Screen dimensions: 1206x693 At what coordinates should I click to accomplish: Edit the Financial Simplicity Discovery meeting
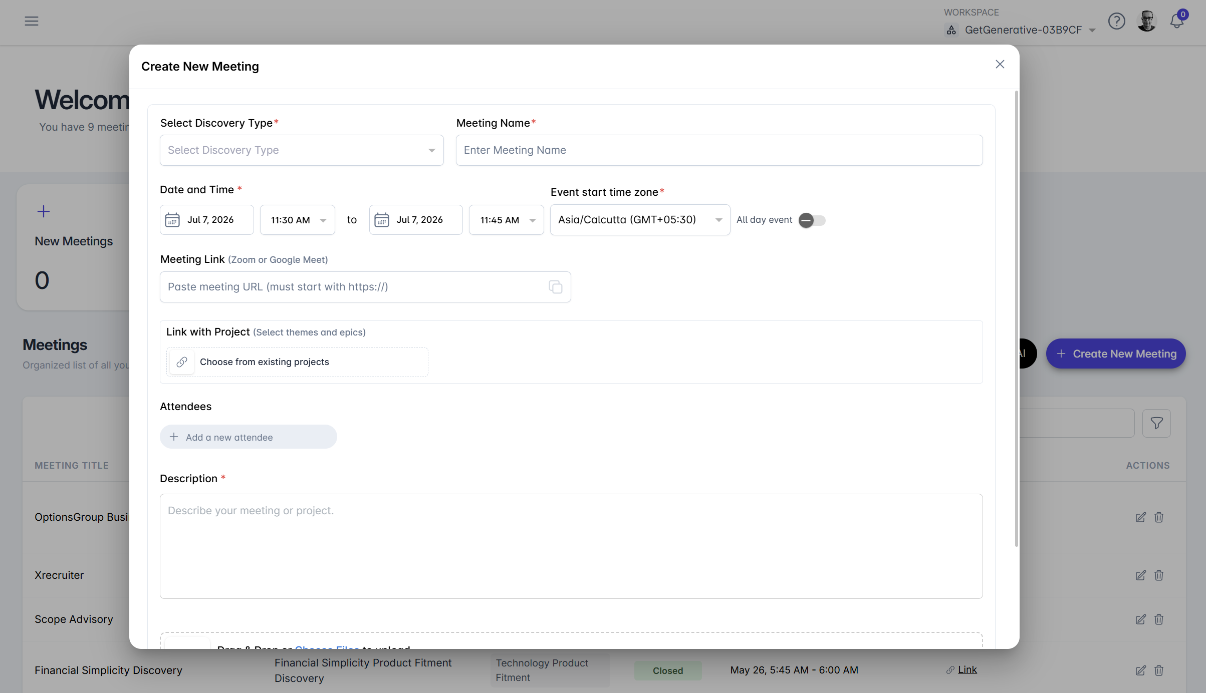pyautogui.click(x=1140, y=670)
